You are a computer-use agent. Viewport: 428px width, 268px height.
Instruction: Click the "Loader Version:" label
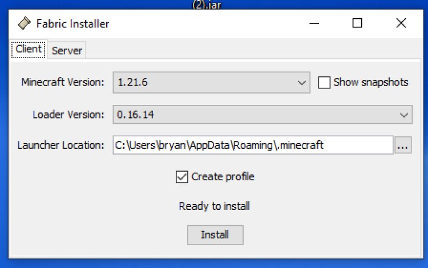[x=68, y=115]
